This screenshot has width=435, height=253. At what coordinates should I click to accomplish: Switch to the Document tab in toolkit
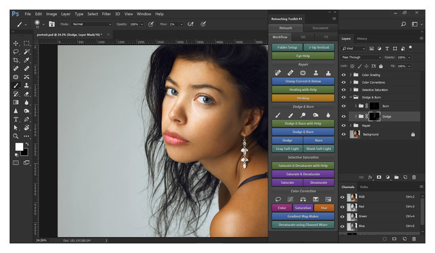(x=320, y=28)
